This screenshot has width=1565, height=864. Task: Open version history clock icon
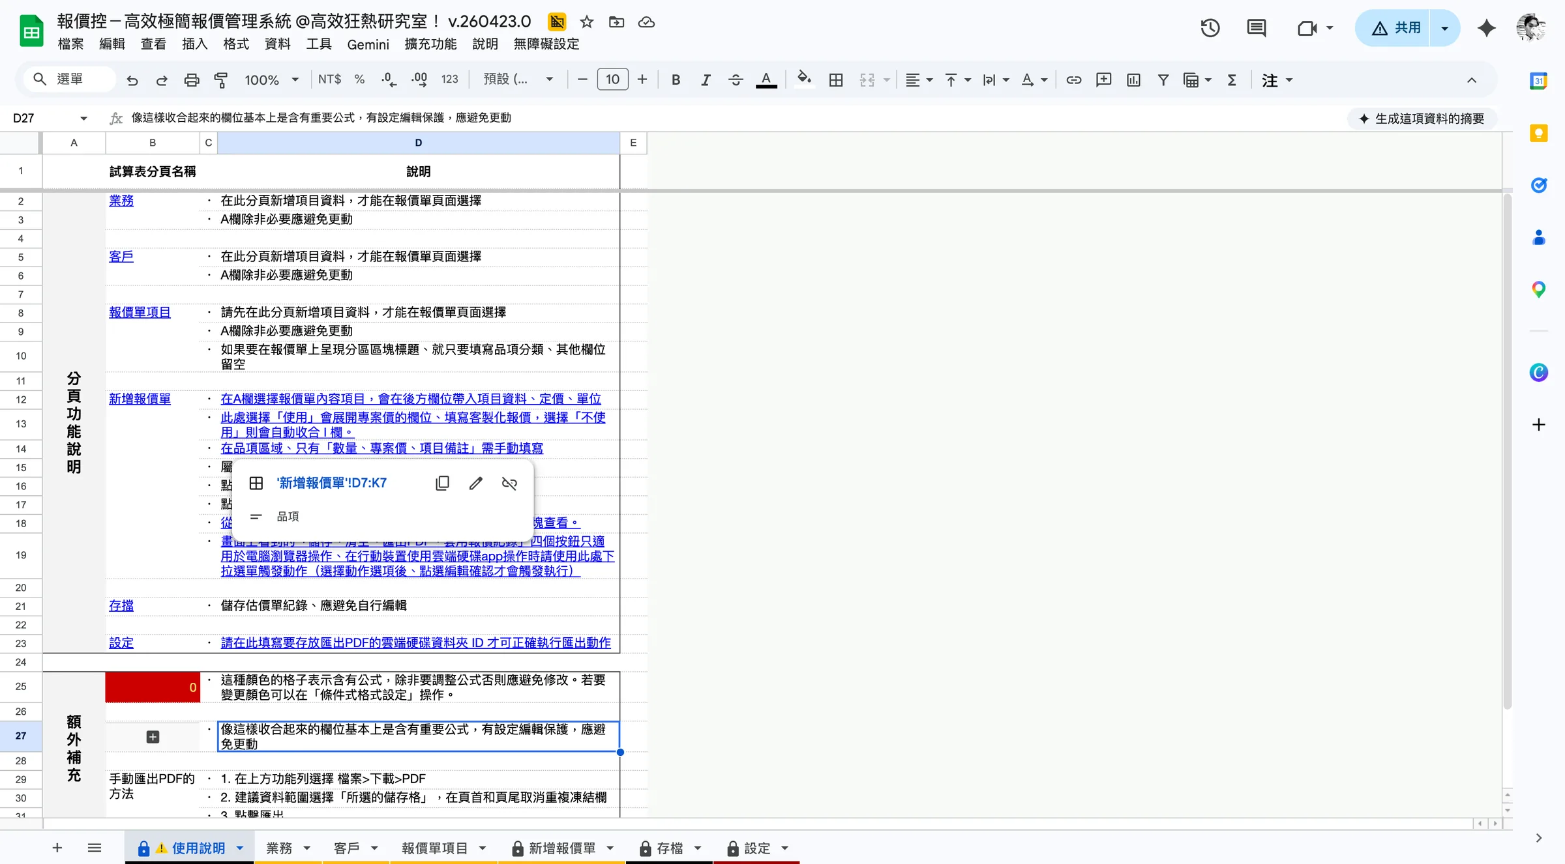(1210, 28)
